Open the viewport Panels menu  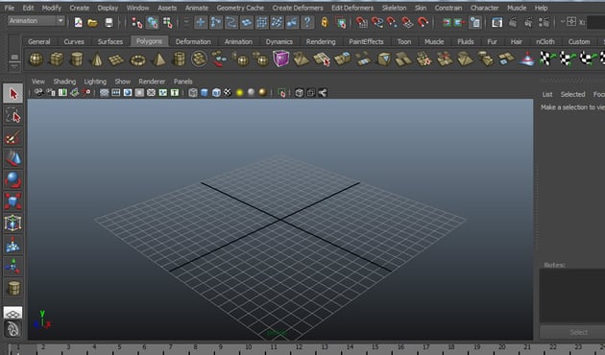(x=182, y=82)
